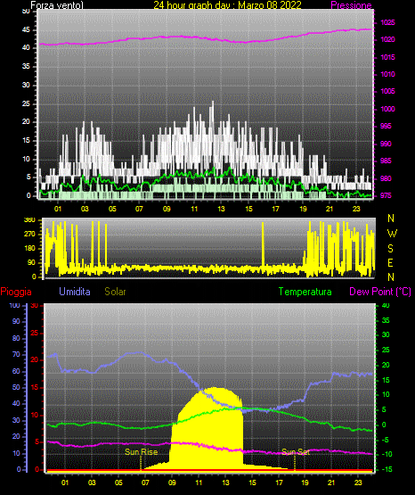415x495 pixels.
Task: Click the magenta pressure line in top graph
Action: [205, 37]
